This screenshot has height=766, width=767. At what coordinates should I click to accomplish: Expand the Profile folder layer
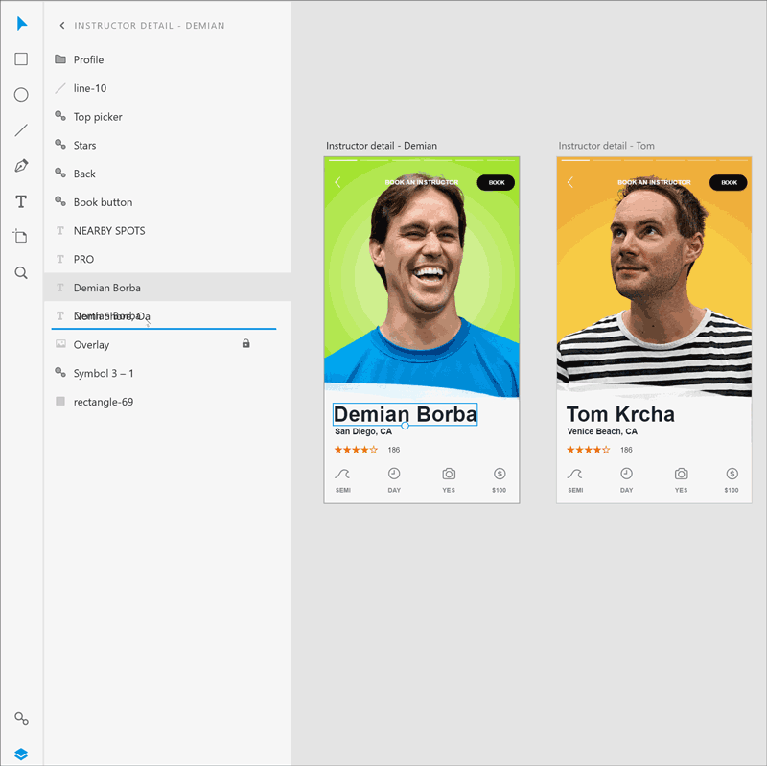tap(60, 59)
